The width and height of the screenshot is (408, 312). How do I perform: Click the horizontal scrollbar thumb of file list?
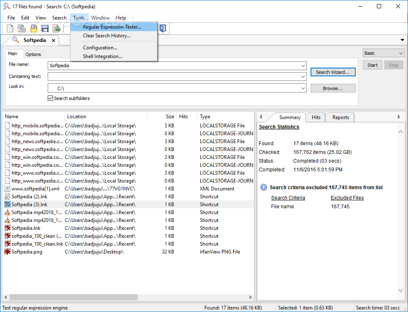[73, 297]
